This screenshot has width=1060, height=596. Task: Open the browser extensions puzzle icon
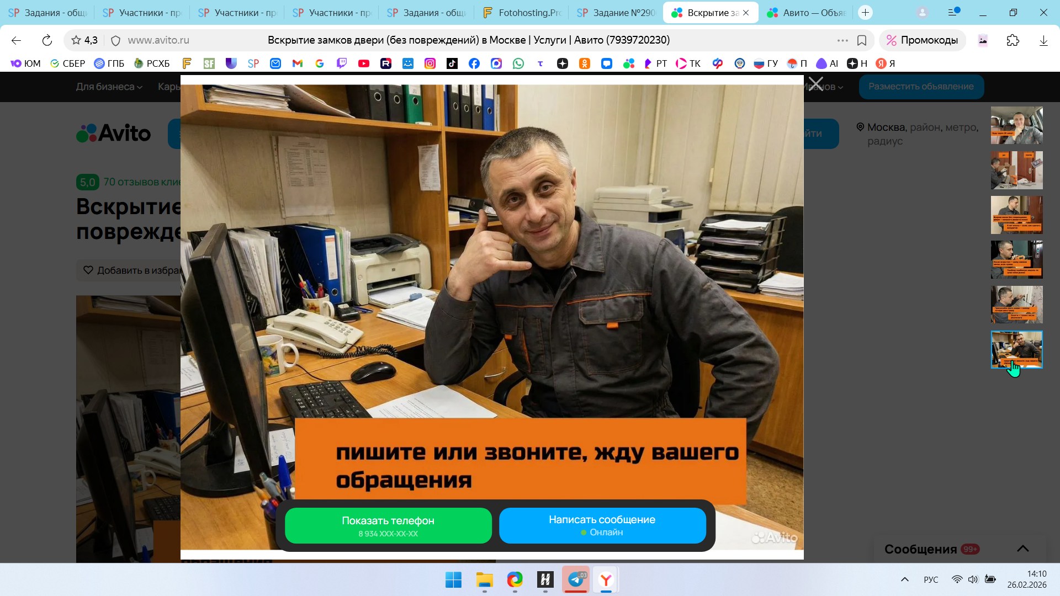pos(1013,40)
